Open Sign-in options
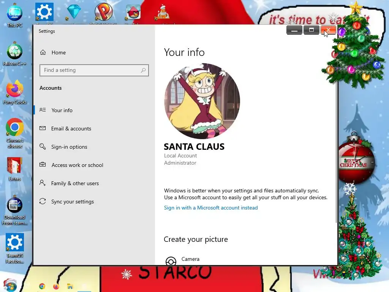The width and height of the screenshot is (389, 292). coord(69,147)
